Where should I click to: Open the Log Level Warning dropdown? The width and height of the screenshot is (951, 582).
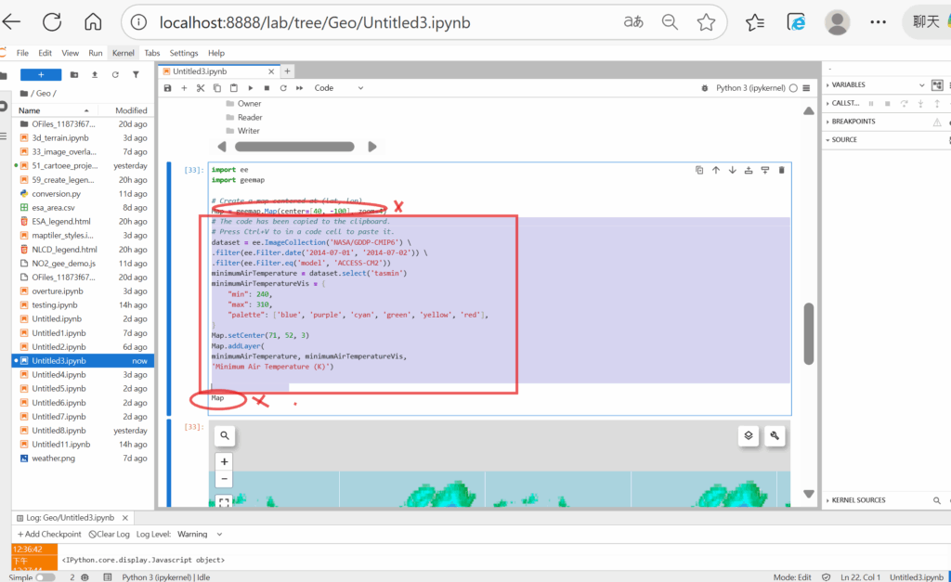(x=200, y=534)
